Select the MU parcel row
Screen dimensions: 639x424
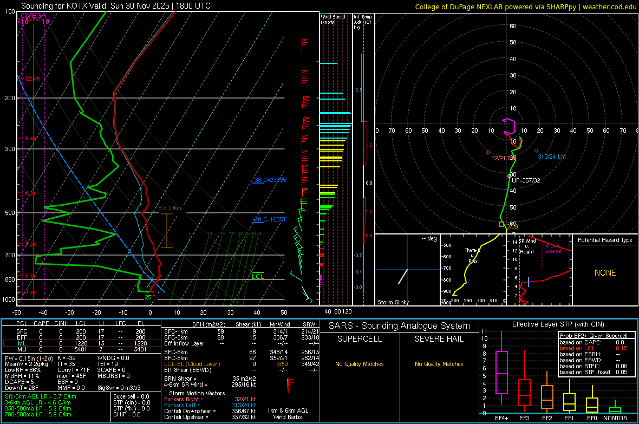coord(82,349)
